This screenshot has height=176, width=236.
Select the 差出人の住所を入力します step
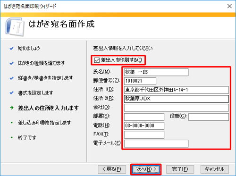[x=48, y=108]
